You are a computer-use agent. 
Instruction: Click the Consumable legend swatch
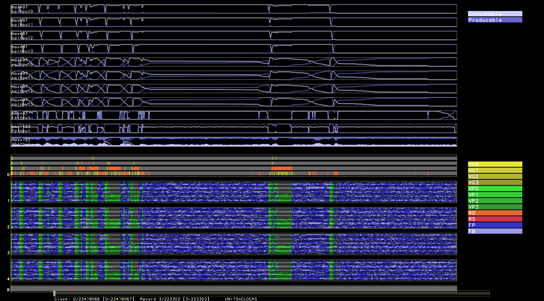point(495,14)
